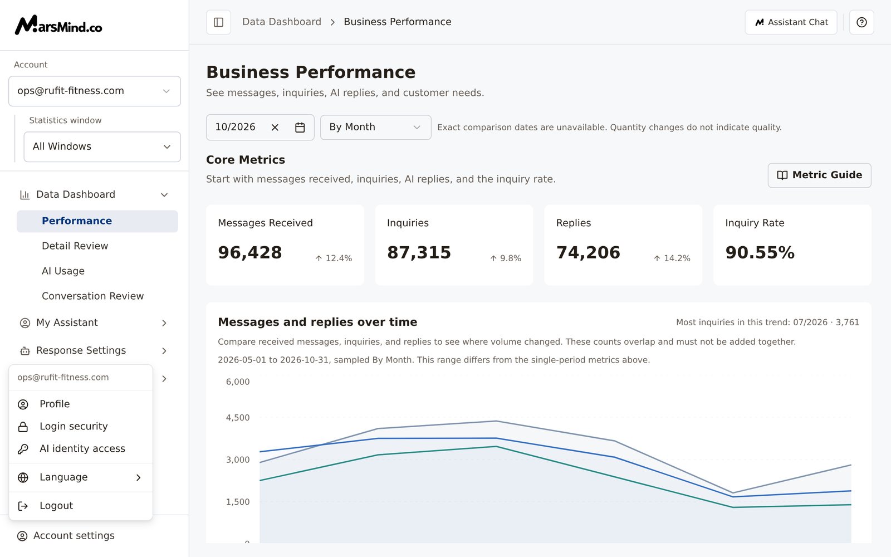891x557 pixels.
Task: Click the AI identity access key icon
Action: 23,449
